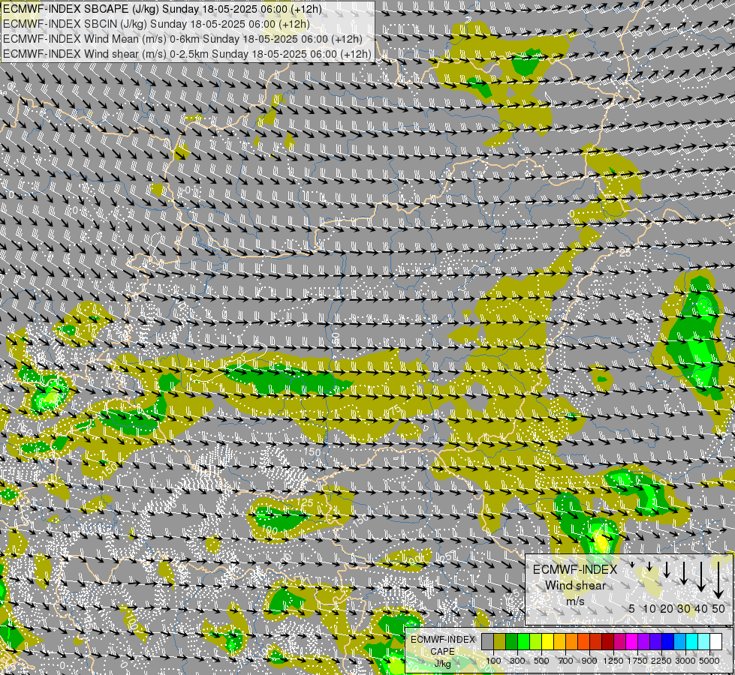Click the SBCIN title line in header
This screenshot has width=735, height=675.
click(x=156, y=24)
